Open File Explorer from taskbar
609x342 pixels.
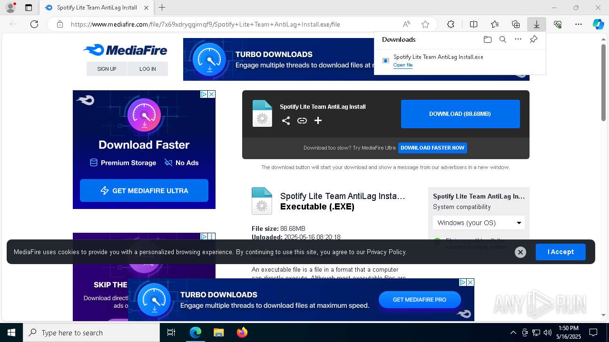tap(218, 332)
